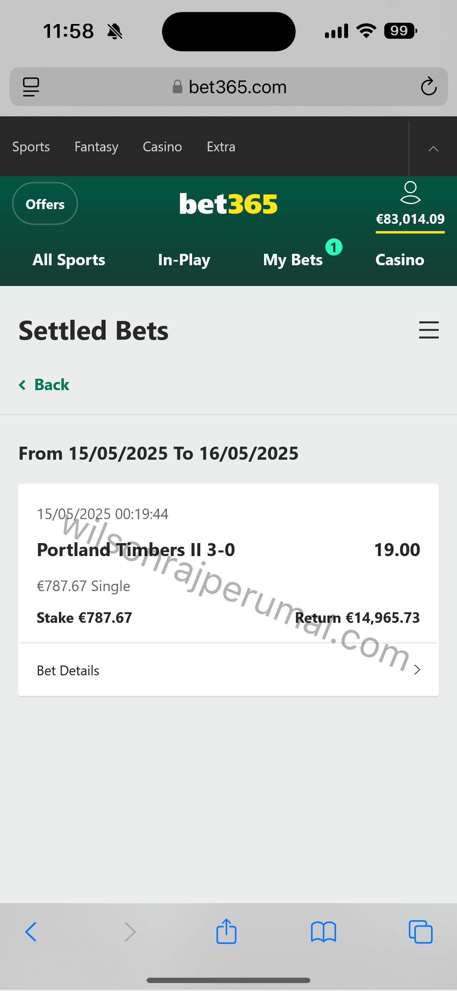Go back with Safari's back arrow
Screen dimensions: 457x991
pyautogui.click(x=31, y=932)
